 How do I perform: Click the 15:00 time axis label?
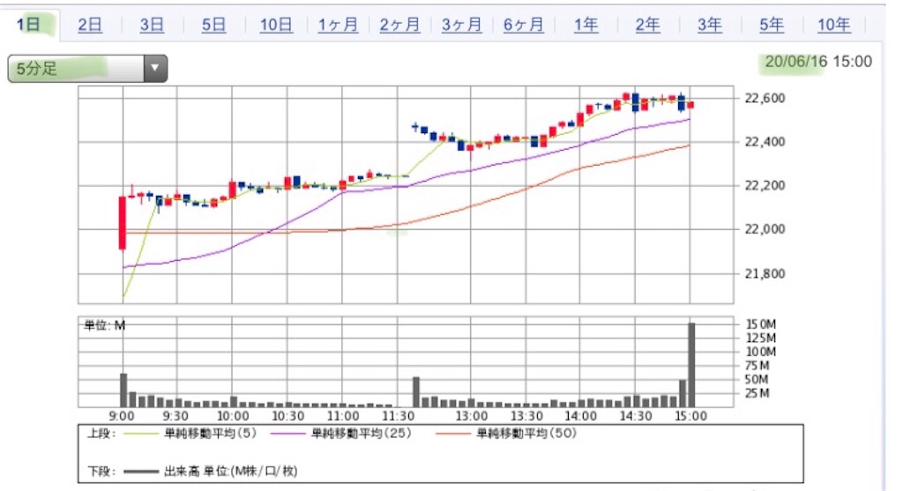pos(691,416)
